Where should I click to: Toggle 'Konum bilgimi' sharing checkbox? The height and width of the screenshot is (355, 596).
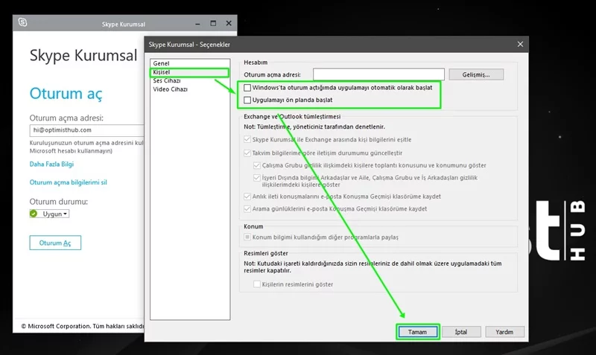pos(248,237)
